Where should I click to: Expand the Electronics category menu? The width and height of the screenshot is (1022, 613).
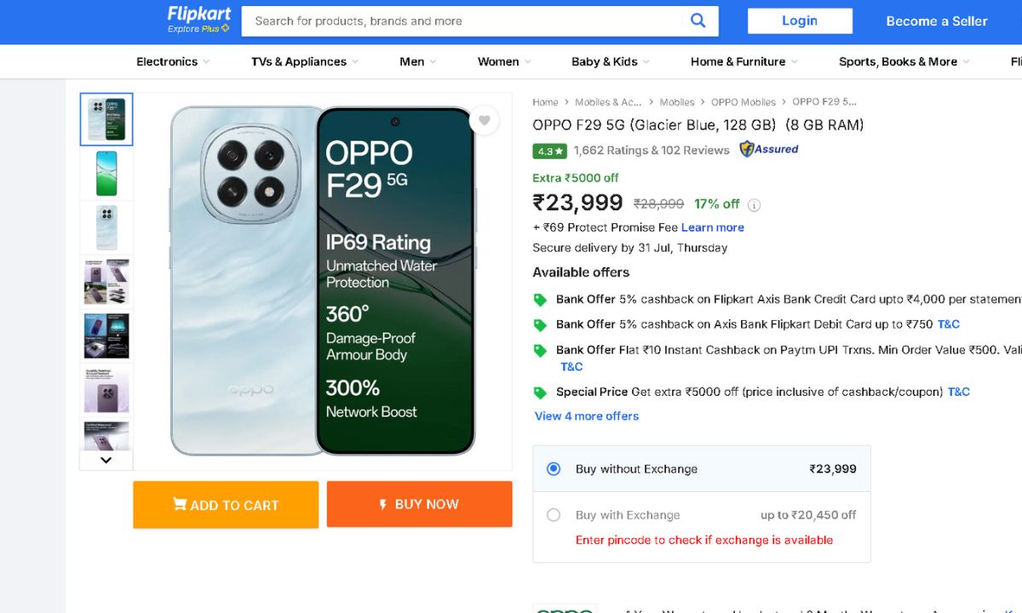(x=173, y=61)
